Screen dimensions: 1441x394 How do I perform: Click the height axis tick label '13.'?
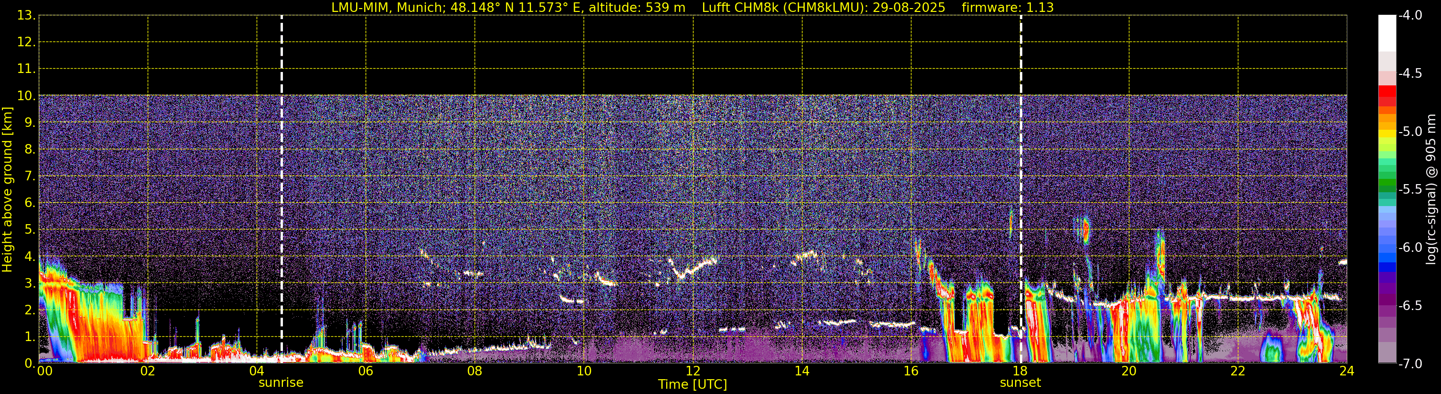26,15
